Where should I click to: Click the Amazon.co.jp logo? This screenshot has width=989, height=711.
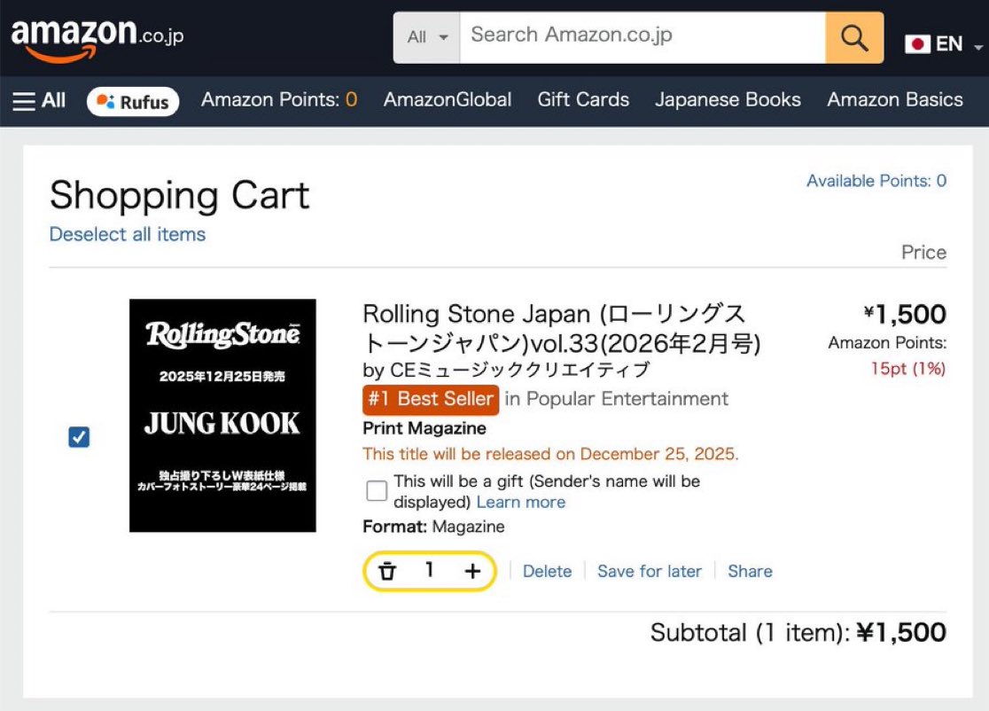point(97,39)
